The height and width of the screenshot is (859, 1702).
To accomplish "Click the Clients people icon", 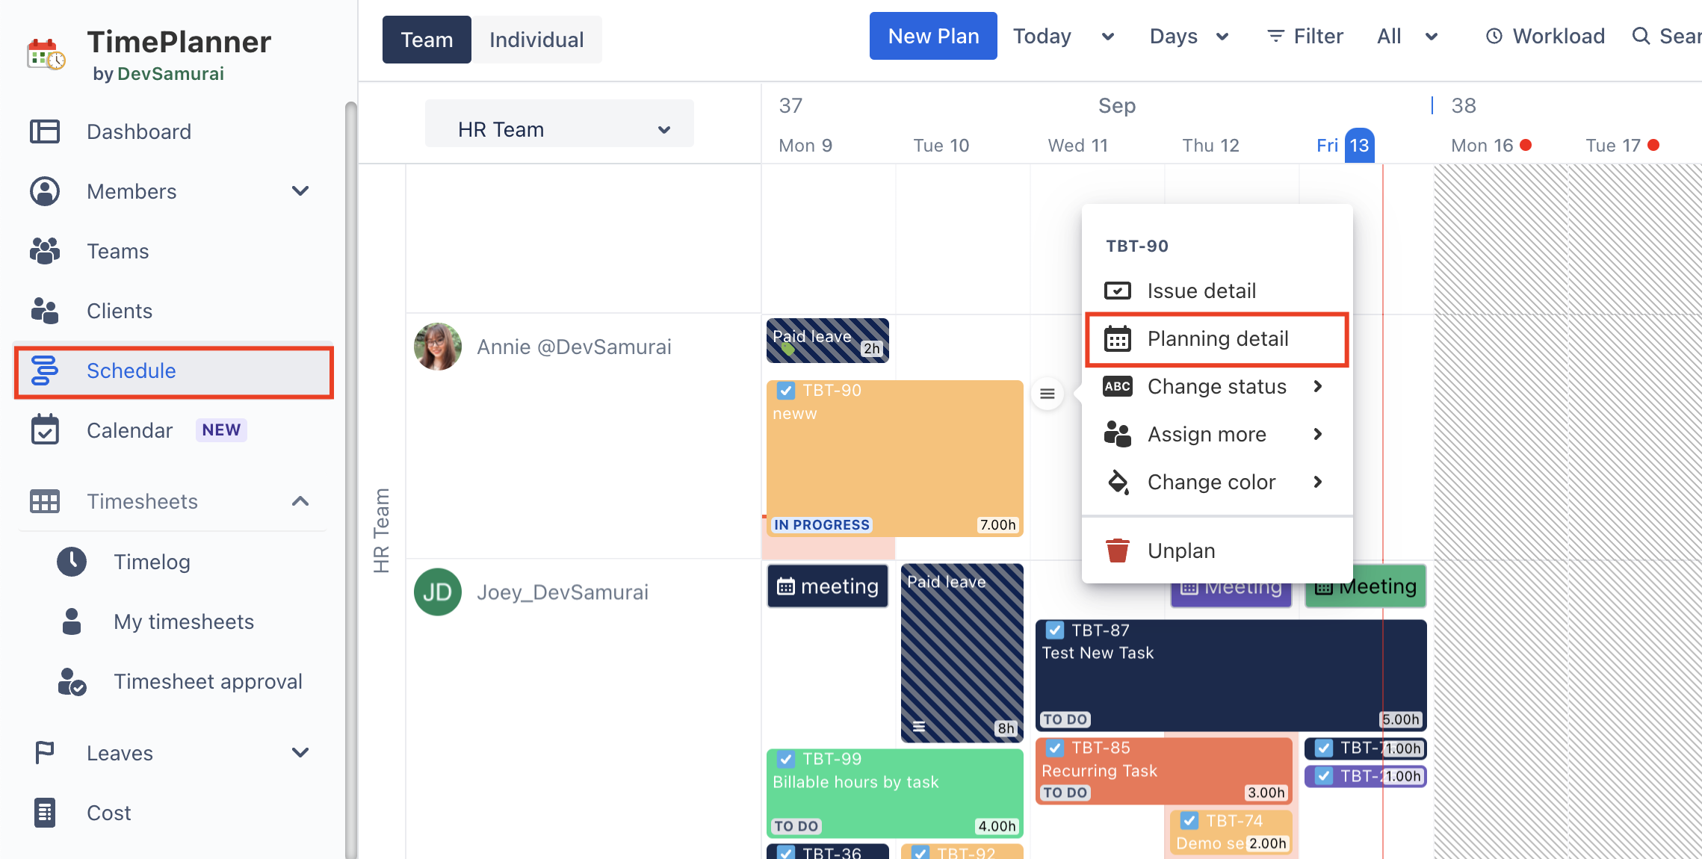I will tap(45, 311).
